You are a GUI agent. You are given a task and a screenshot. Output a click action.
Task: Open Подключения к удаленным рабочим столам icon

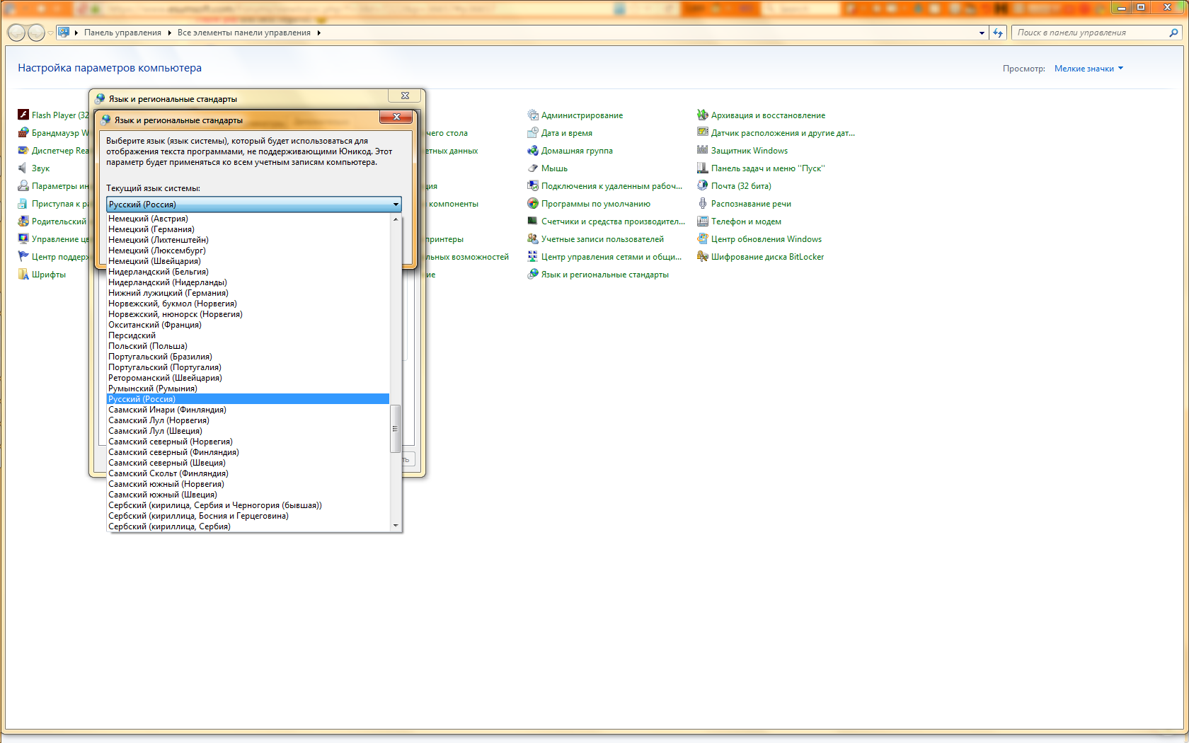[533, 185]
